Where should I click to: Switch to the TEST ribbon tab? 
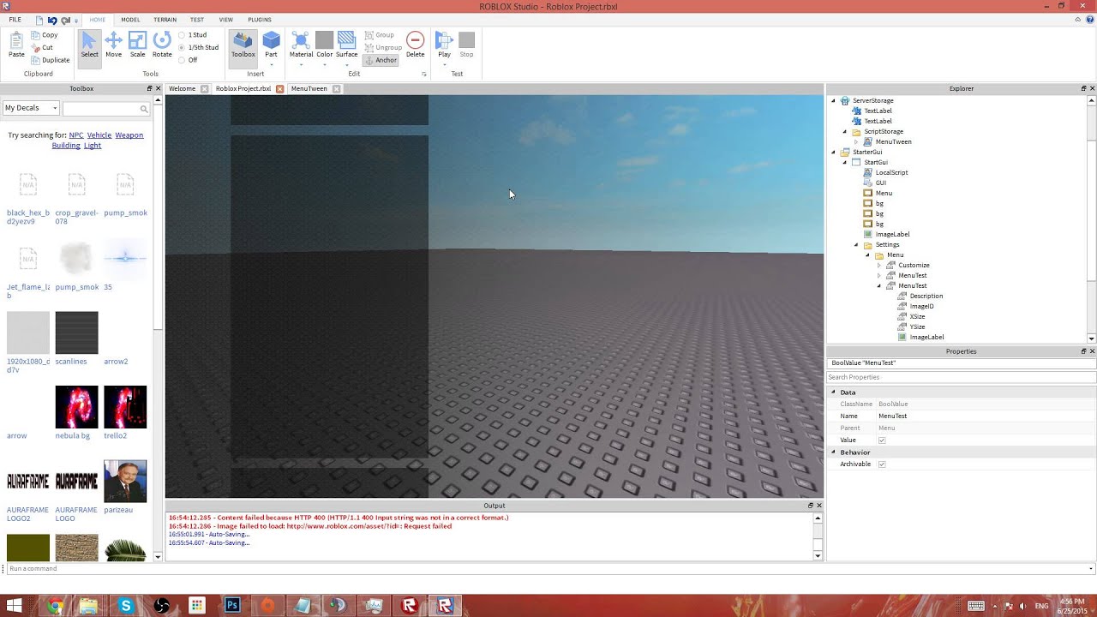(197, 20)
